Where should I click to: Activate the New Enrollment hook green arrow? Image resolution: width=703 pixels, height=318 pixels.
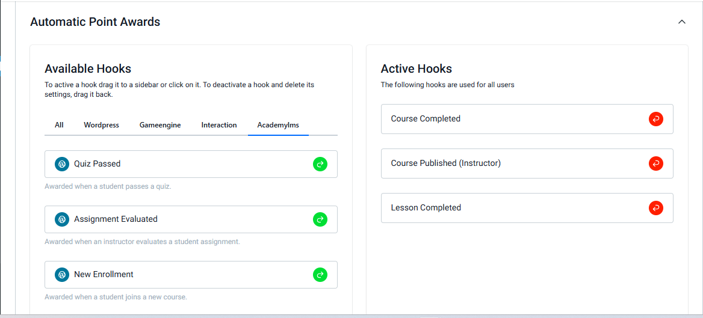click(320, 275)
